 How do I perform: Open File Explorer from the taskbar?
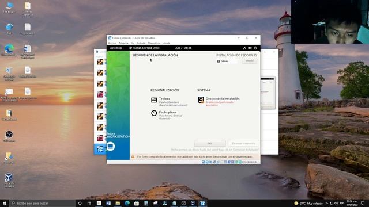(118, 203)
